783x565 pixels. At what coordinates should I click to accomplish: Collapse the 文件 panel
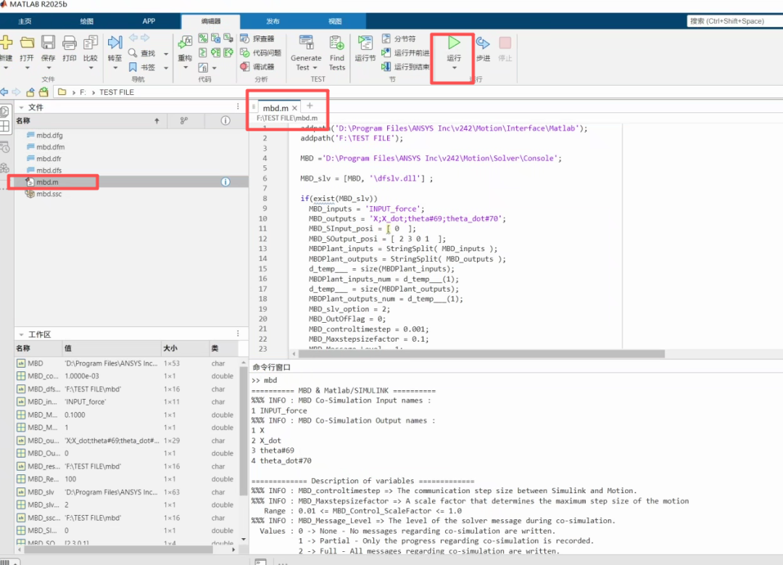coord(22,107)
